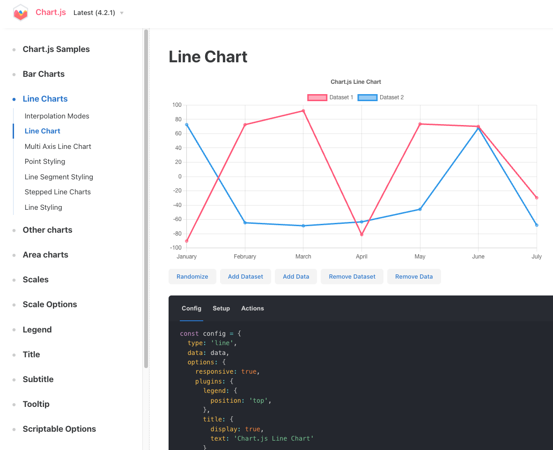This screenshot has height=450, width=553.
Task: Click the sidebar vertical scrollbar thumb
Action: (x=146, y=199)
